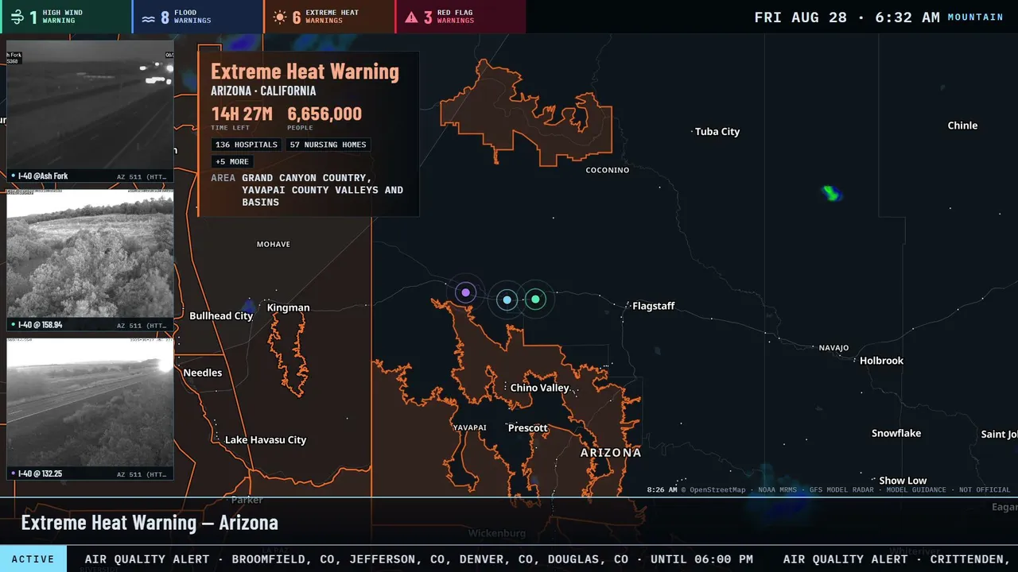Image resolution: width=1018 pixels, height=572 pixels.
Task: Click the Lake Havasu City map label
Action: point(266,440)
